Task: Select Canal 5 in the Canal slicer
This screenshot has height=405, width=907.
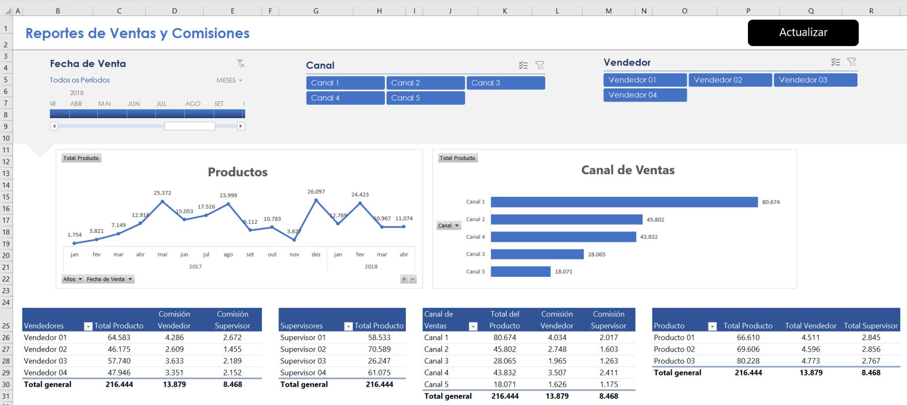Action: 425,98
